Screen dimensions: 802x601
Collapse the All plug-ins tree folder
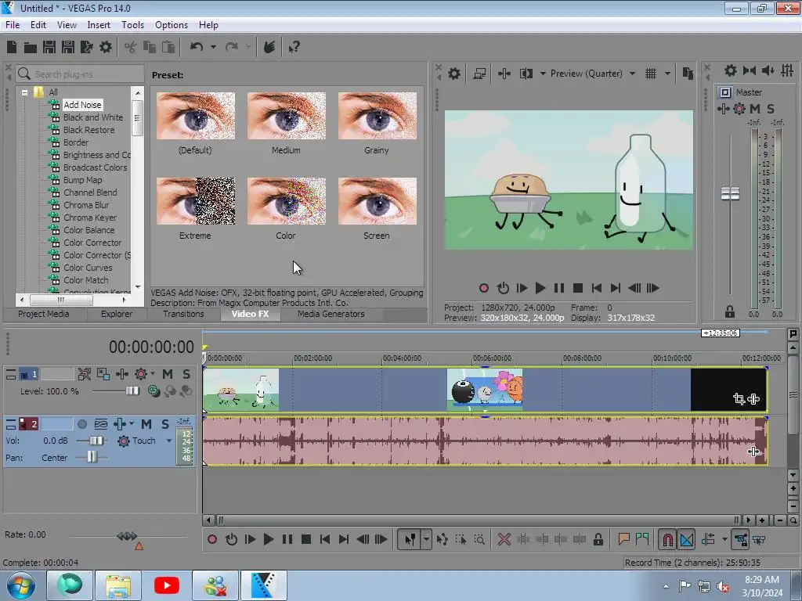[x=24, y=92]
